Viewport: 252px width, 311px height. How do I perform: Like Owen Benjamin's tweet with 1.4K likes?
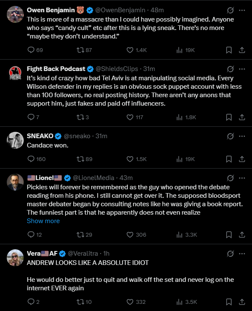(137, 50)
